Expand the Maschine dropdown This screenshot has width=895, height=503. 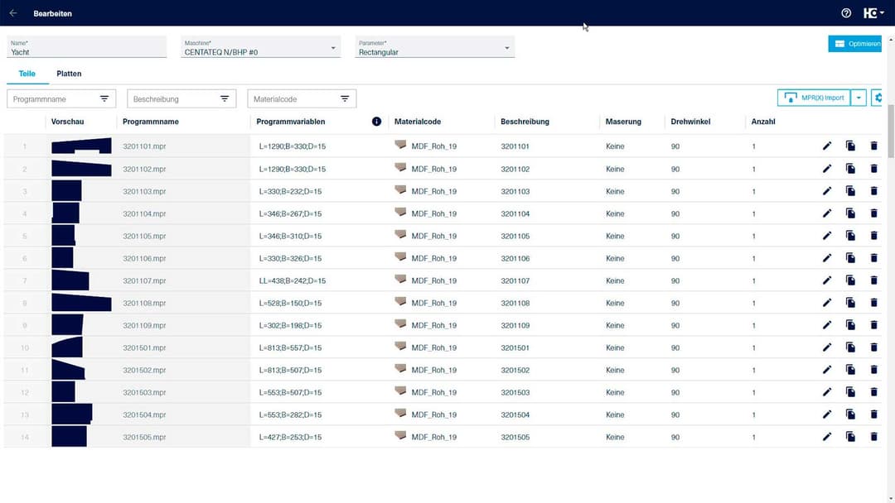coord(333,48)
